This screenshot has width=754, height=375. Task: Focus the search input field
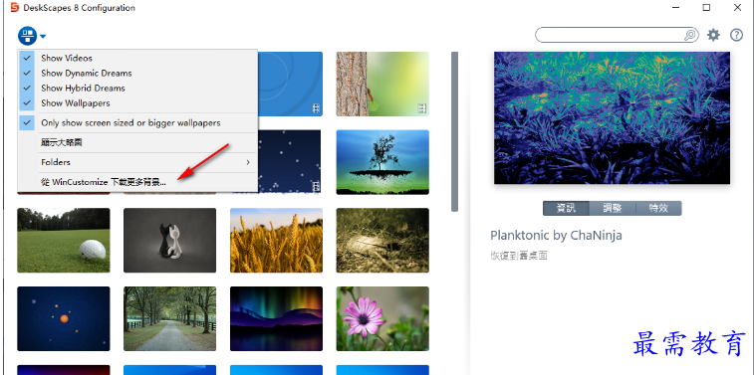click(x=617, y=35)
